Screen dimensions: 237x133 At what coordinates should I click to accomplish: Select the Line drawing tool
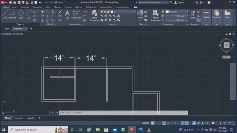pos(4,14)
